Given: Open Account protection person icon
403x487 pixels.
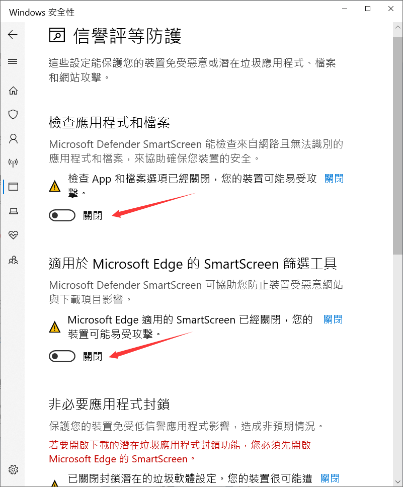Looking at the screenshot, I should 13,138.
